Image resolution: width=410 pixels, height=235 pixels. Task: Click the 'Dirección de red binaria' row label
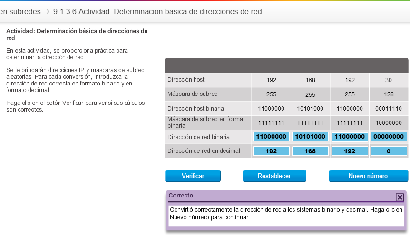[198, 137]
